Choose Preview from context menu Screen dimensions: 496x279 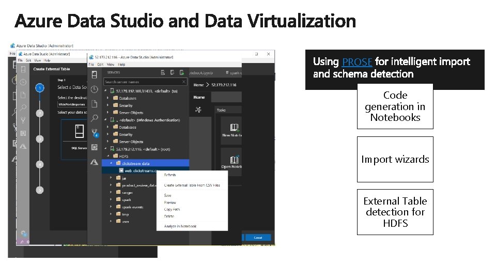pyautogui.click(x=170, y=203)
